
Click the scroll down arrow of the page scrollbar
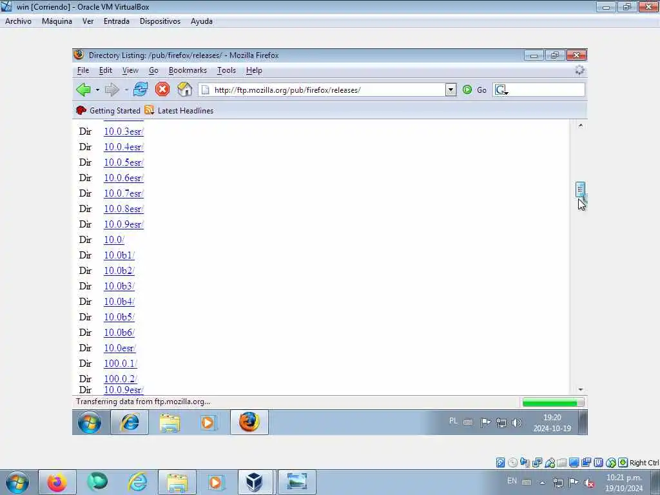coord(581,390)
